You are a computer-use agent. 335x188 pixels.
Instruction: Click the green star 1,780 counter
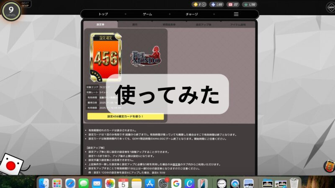pos(249,5)
